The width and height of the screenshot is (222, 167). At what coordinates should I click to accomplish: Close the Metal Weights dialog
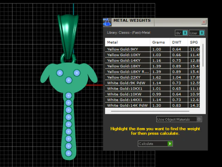[x=204, y=22]
